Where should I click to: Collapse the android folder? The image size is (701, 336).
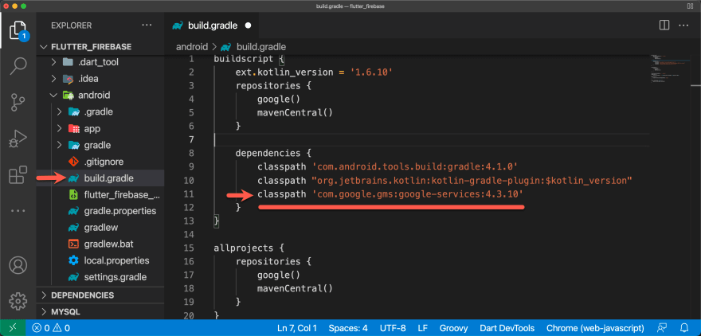[54, 96]
